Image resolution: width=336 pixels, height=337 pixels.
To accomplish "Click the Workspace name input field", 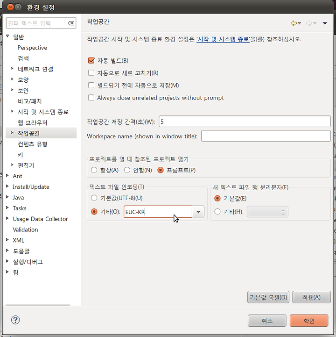I will point(266,136).
